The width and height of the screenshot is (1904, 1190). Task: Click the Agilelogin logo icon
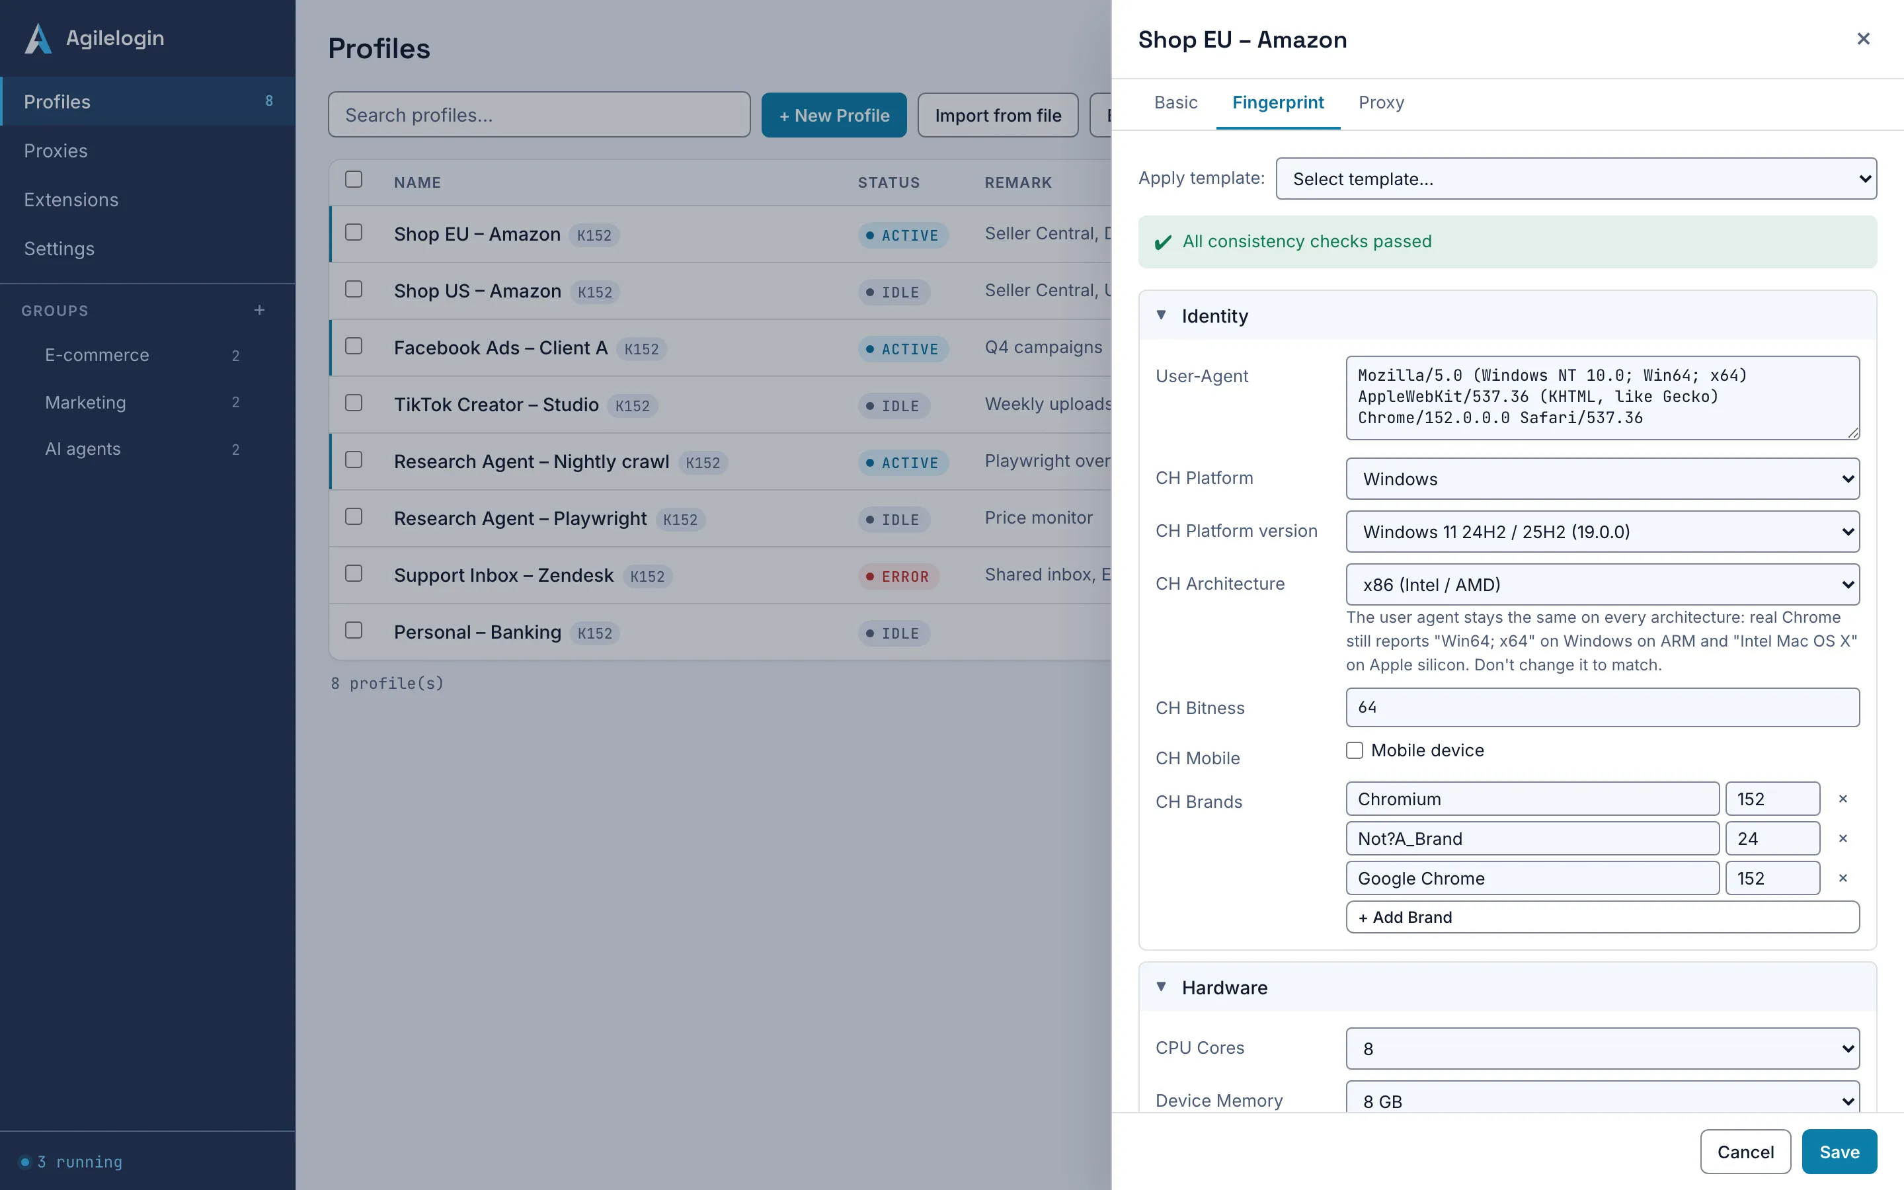[x=38, y=38]
